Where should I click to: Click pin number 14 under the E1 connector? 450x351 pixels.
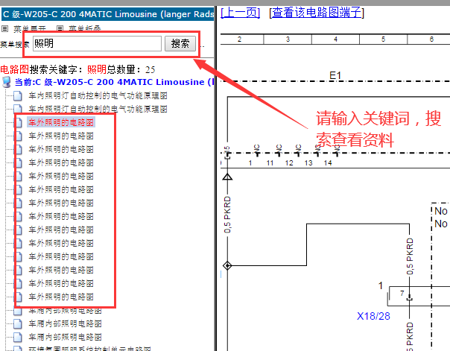point(328,163)
